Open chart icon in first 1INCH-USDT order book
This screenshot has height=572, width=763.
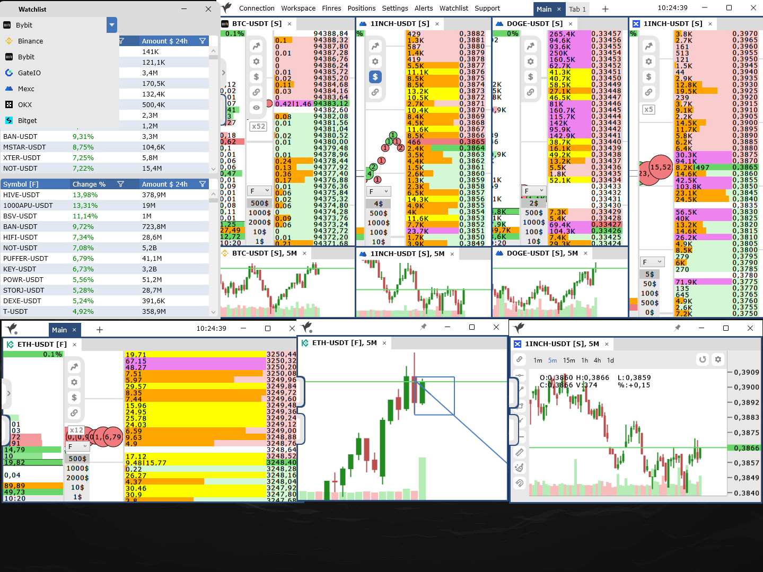tap(375, 46)
